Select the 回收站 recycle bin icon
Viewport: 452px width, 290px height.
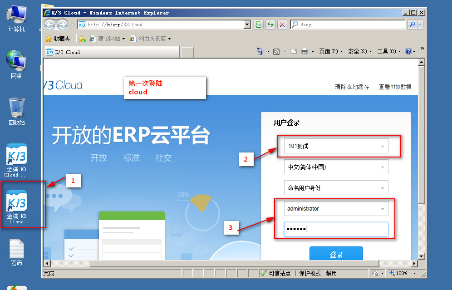pyautogui.click(x=16, y=111)
